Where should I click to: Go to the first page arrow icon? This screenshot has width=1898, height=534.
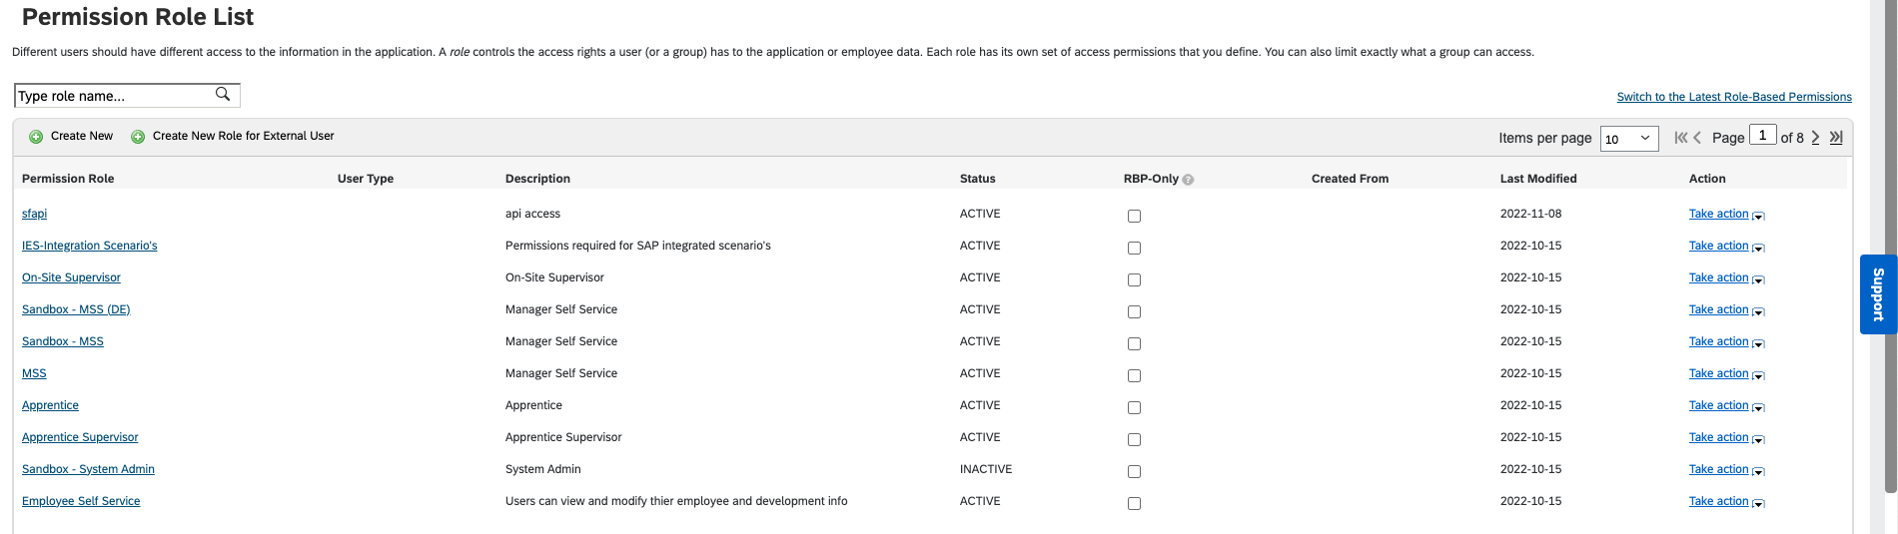1680,138
